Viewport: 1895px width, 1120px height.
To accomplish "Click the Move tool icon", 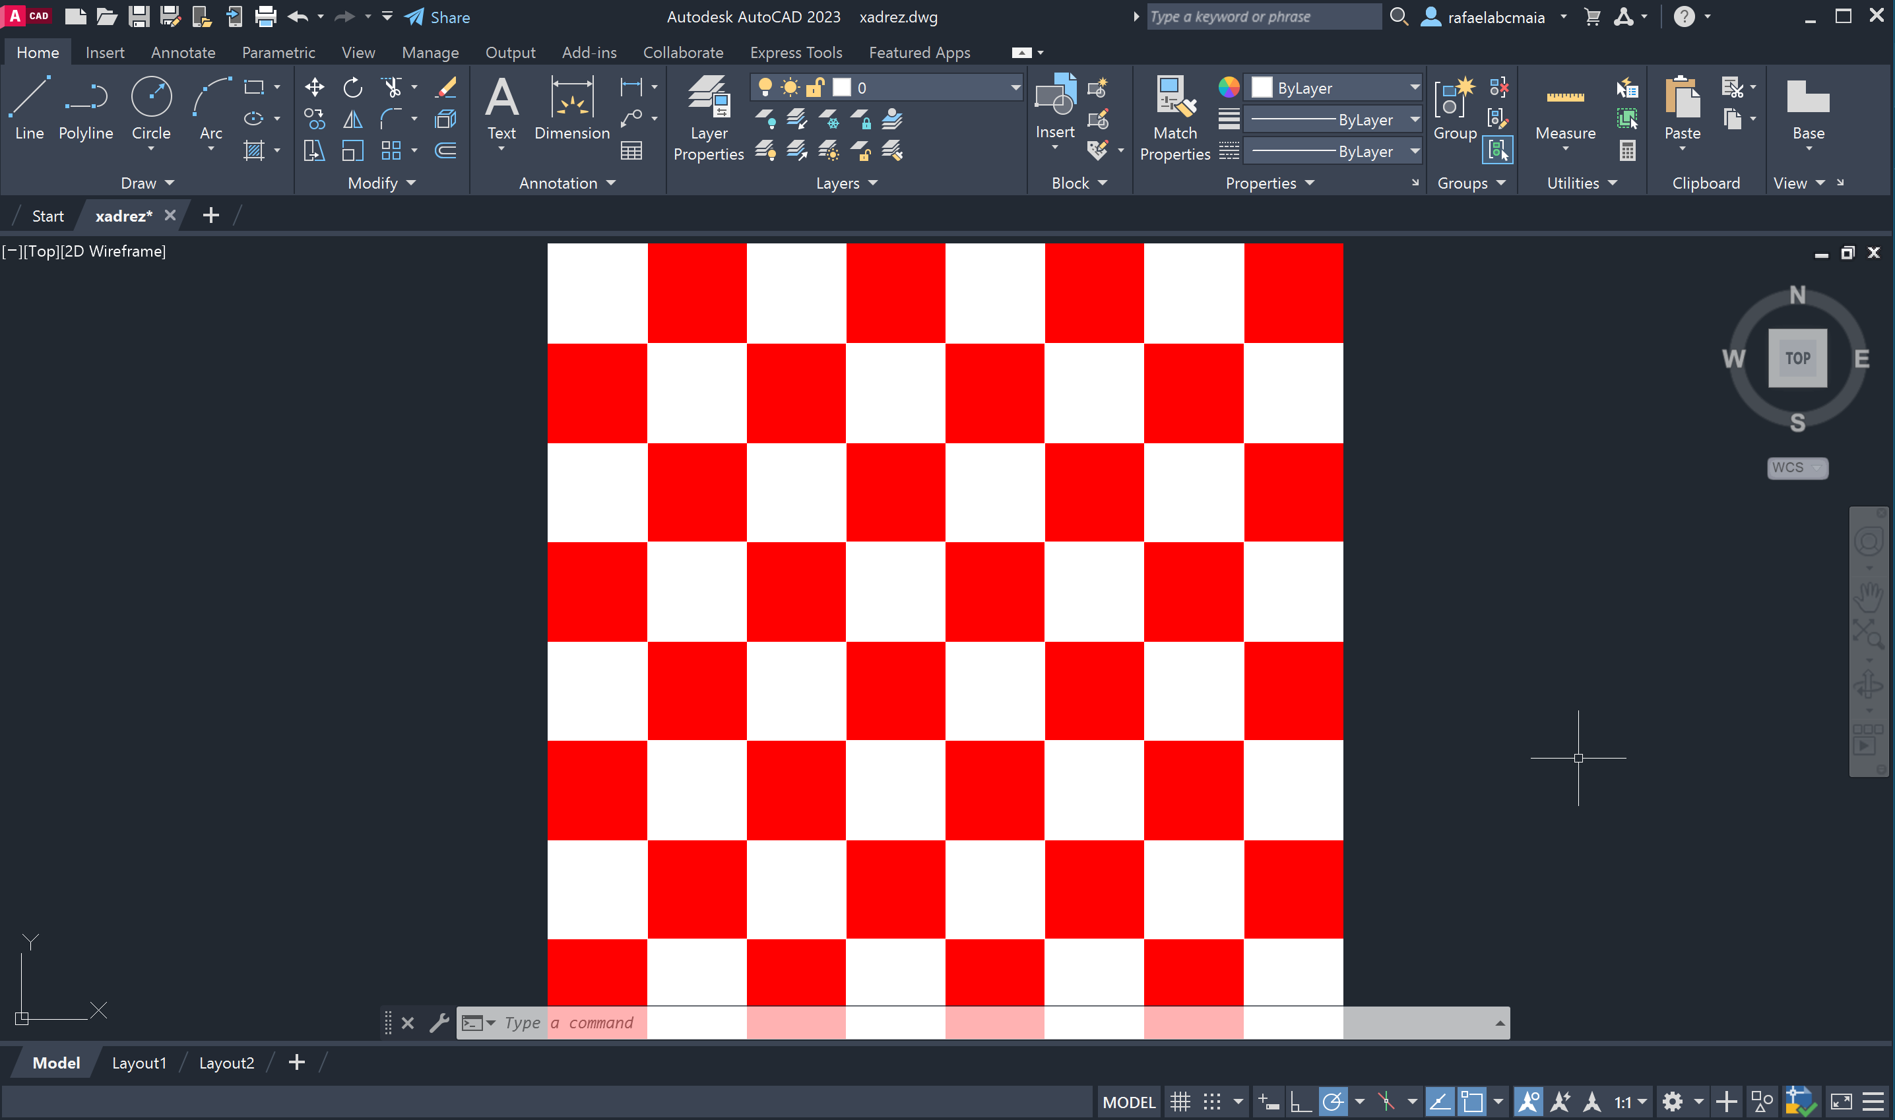I will click(x=314, y=88).
